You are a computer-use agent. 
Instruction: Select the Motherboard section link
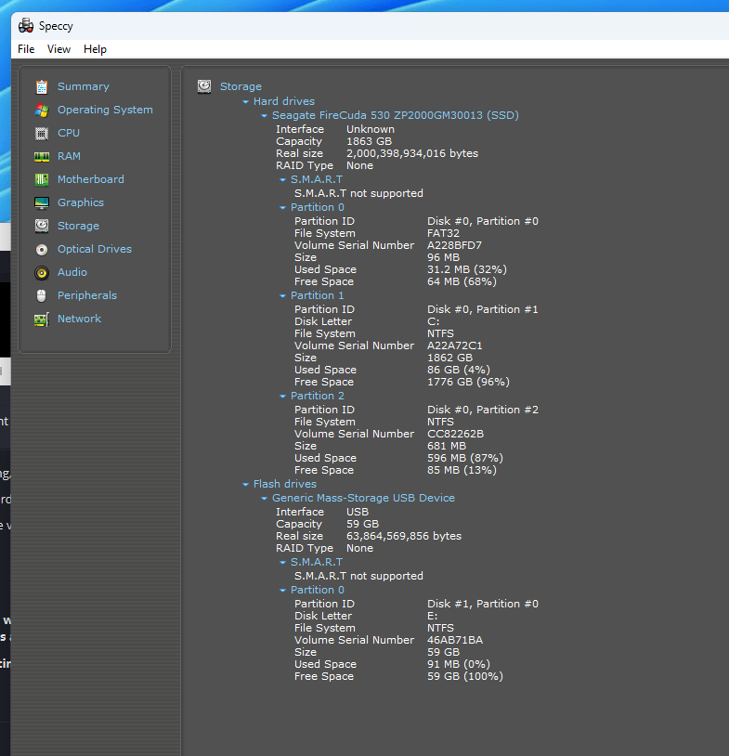[x=91, y=179]
